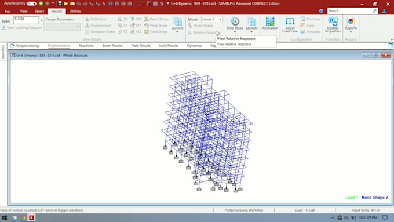Click the search magnifier icon
This screenshot has width=394, height=222.
375,11
